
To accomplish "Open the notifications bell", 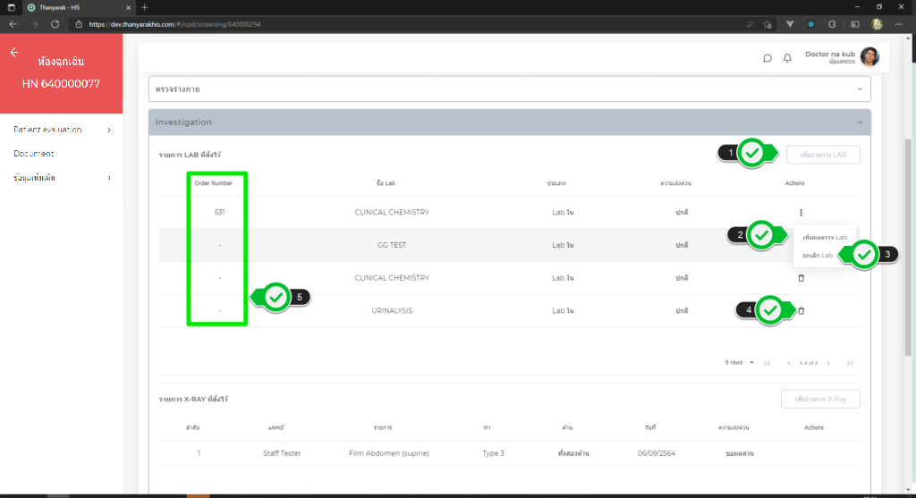I will (787, 58).
